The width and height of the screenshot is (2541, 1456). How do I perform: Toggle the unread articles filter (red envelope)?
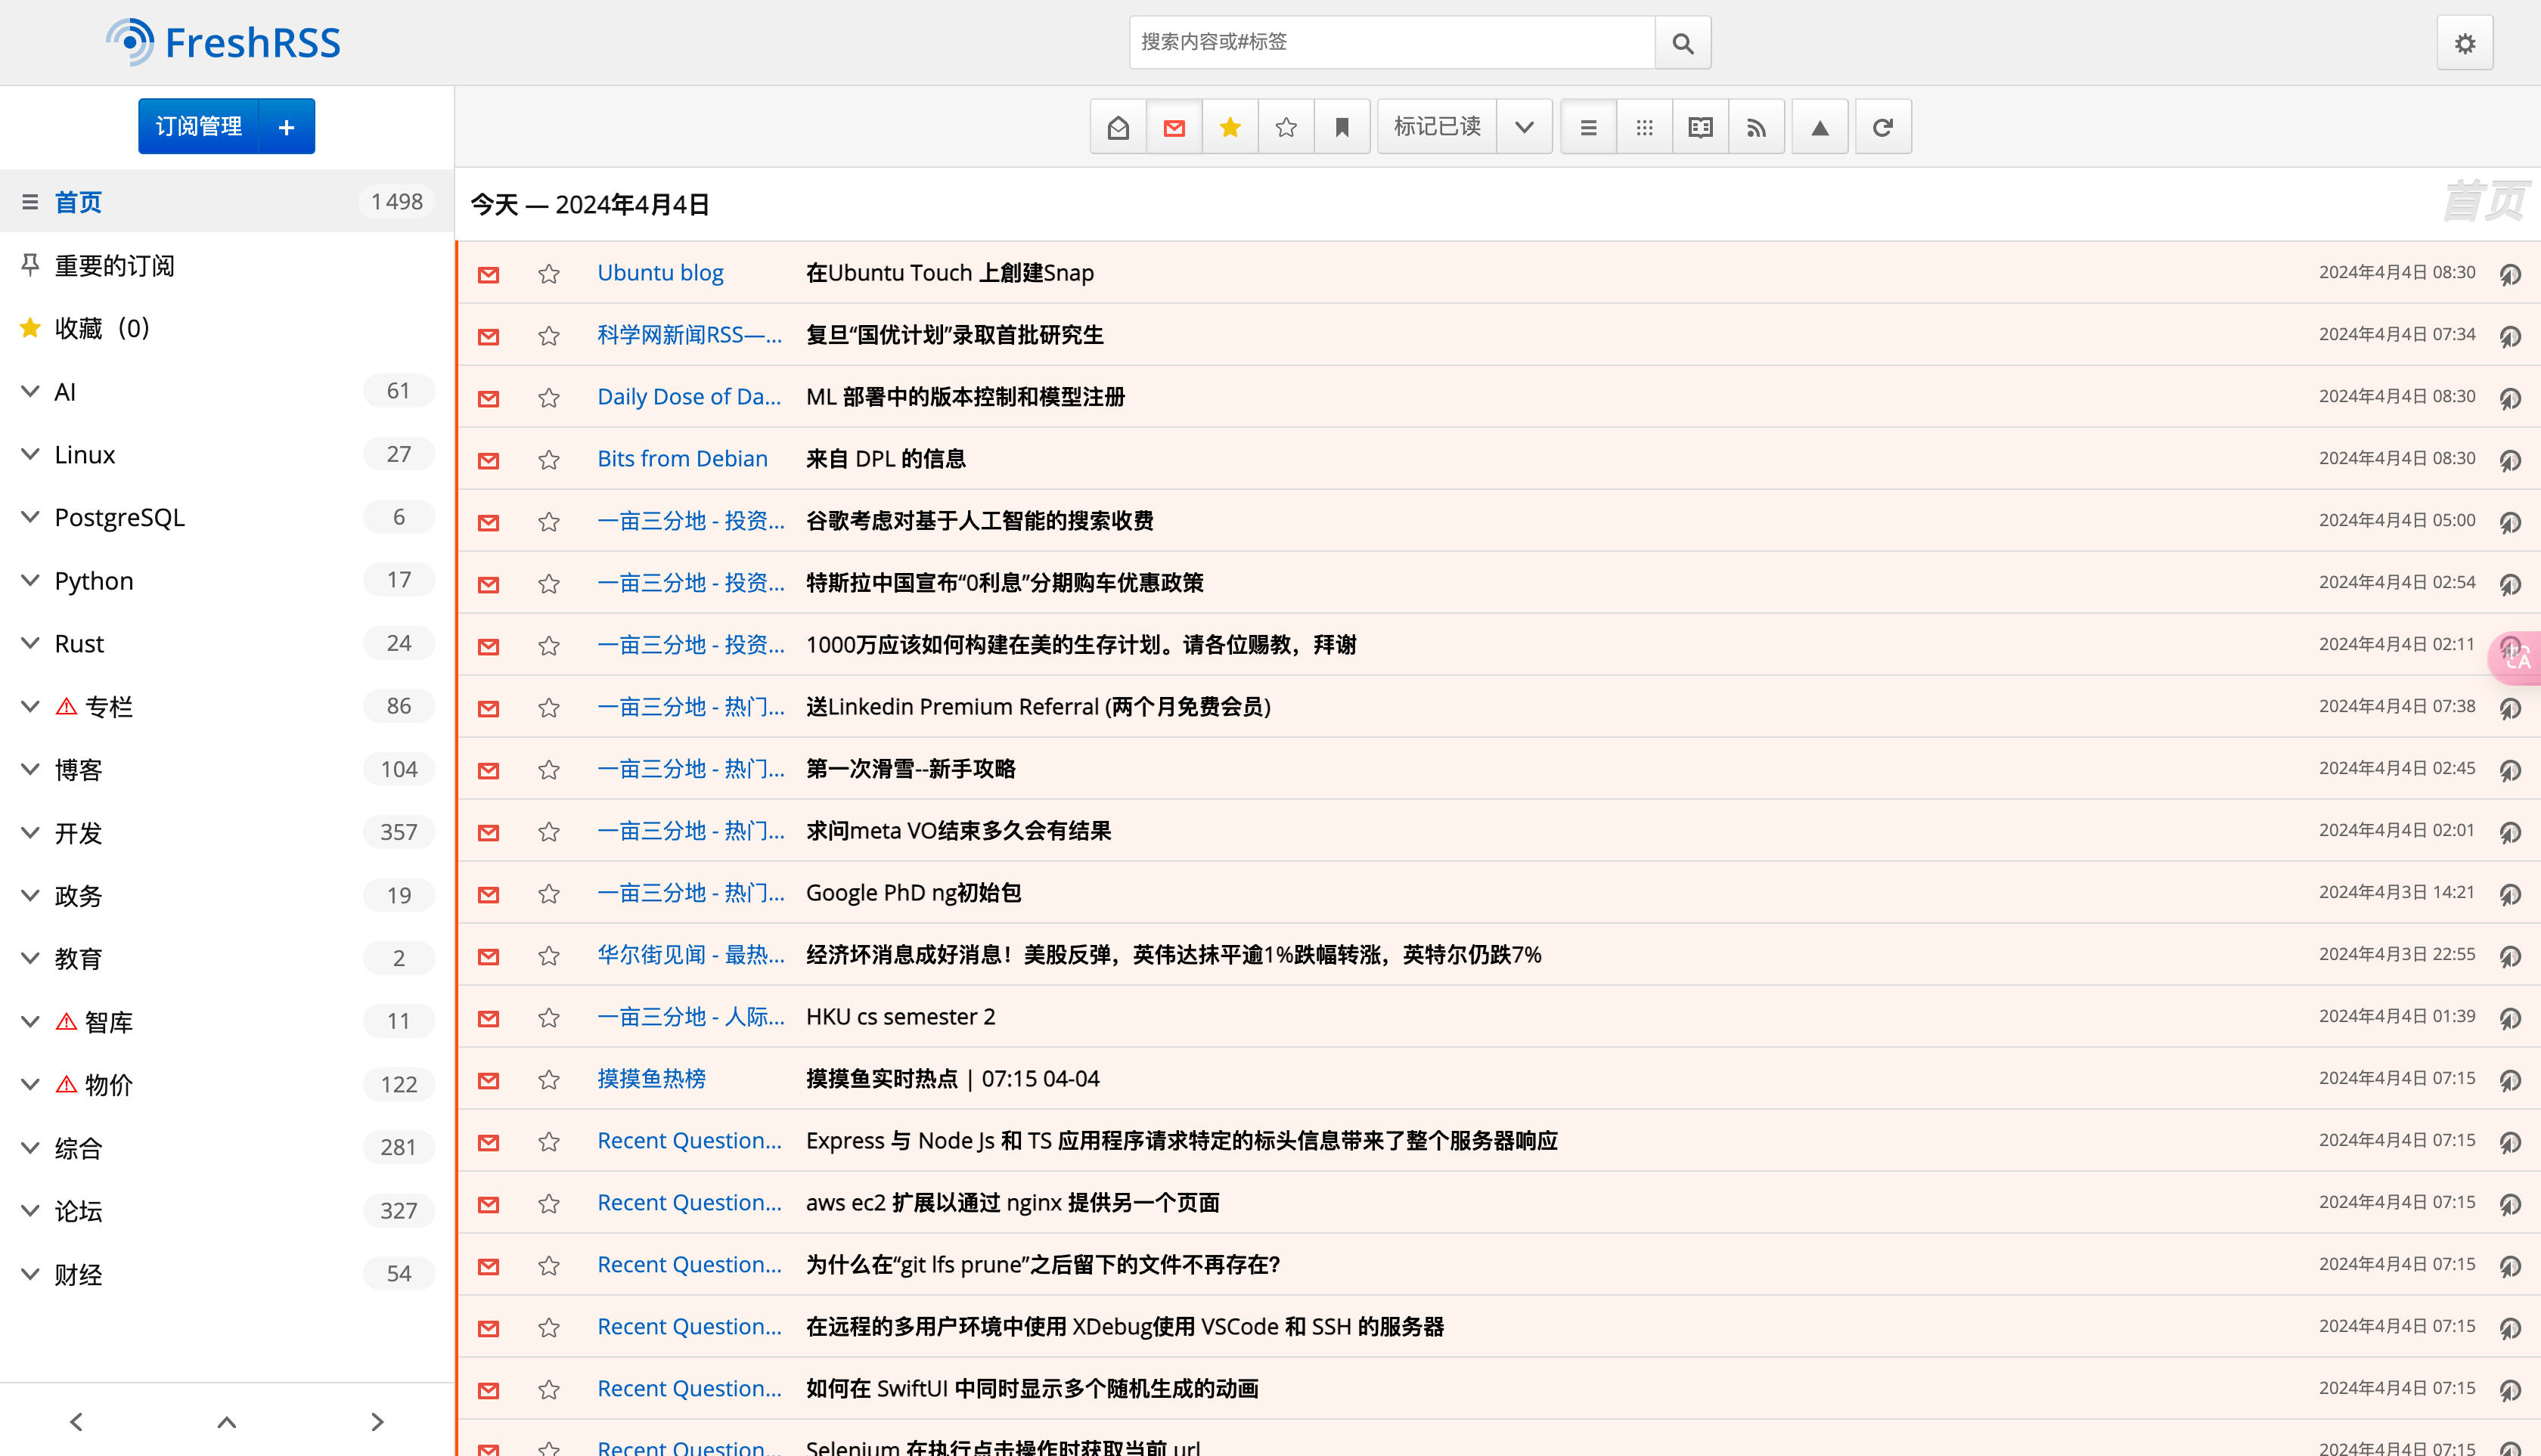pyautogui.click(x=1174, y=127)
